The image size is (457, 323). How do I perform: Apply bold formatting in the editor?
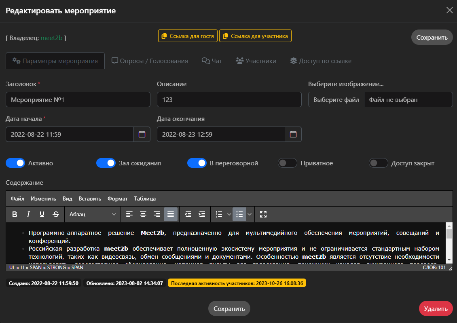(x=15, y=214)
